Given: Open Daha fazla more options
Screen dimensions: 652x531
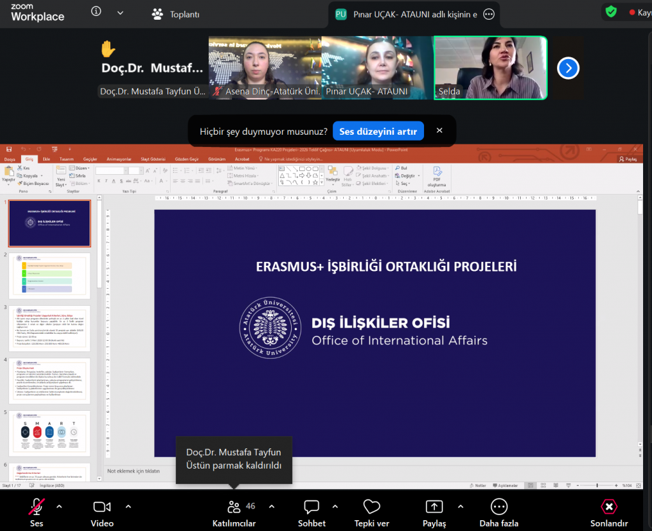Looking at the screenshot, I should click(x=499, y=507).
